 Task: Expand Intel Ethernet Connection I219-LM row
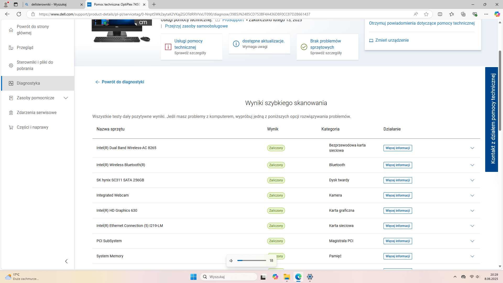click(472, 226)
